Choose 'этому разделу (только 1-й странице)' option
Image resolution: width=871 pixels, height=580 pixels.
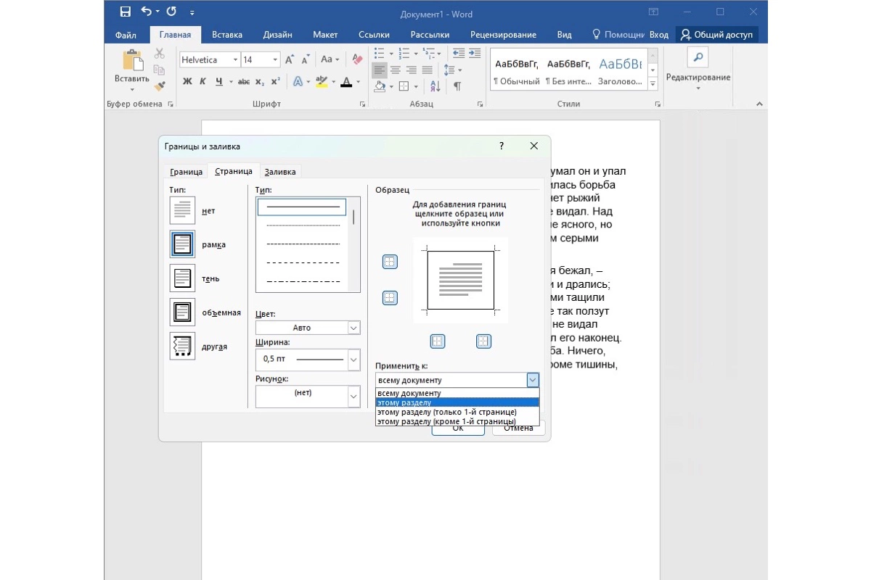457,412
